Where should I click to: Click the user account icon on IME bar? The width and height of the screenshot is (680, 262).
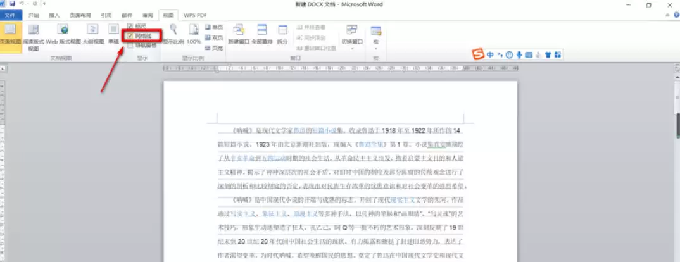coord(538,54)
